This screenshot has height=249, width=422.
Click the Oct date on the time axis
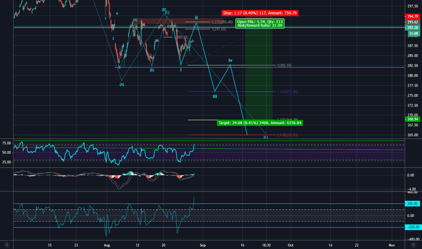click(290, 245)
